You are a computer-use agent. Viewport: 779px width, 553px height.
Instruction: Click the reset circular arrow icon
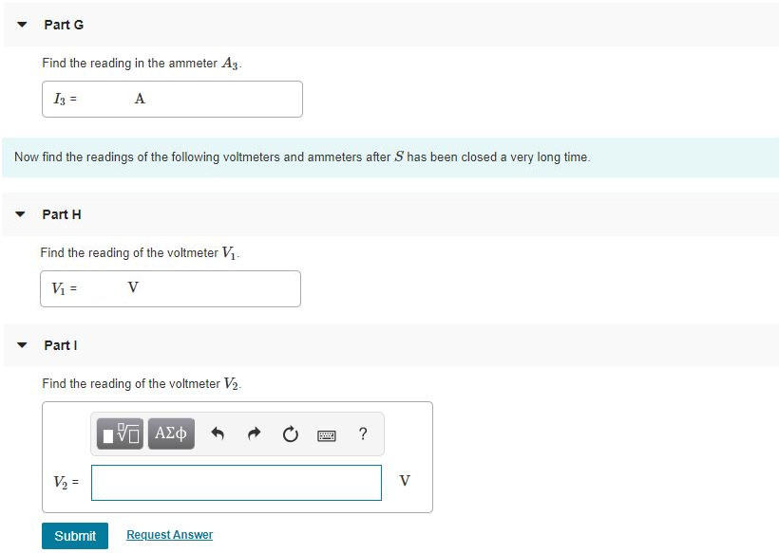click(x=290, y=434)
